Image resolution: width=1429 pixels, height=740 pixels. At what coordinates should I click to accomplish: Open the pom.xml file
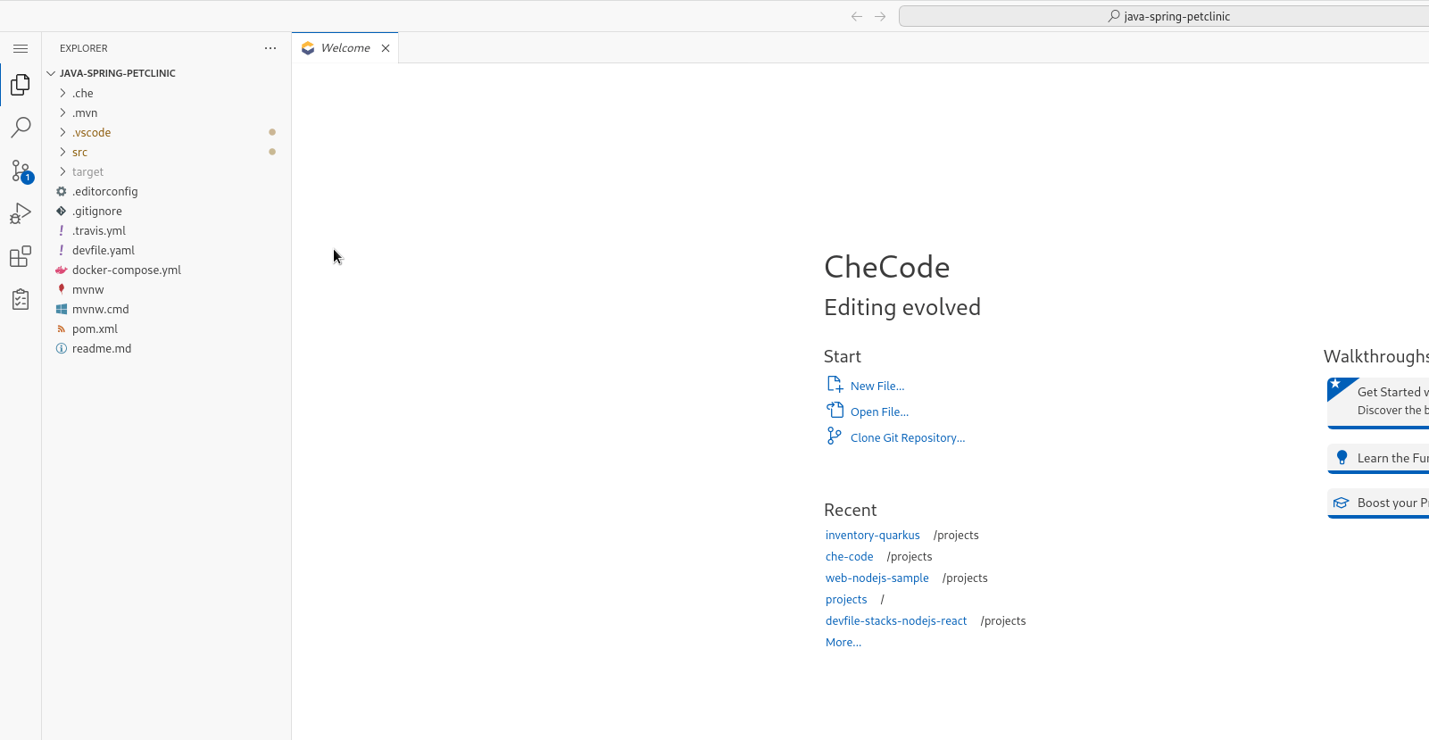167,328
